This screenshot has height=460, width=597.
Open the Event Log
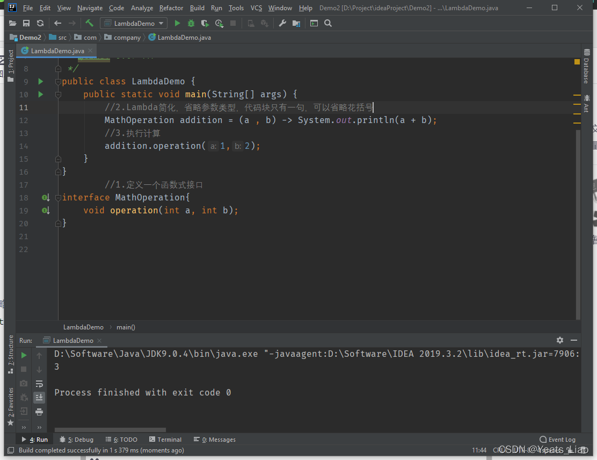click(557, 440)
